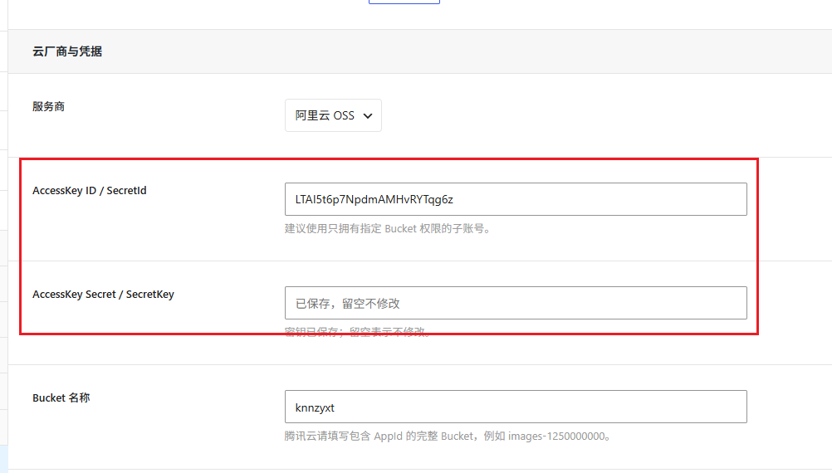The height and width of the screenshot is (473, 832).
Task: Click the AccessKey ID / SecretId label
Action: coord(89,190)
